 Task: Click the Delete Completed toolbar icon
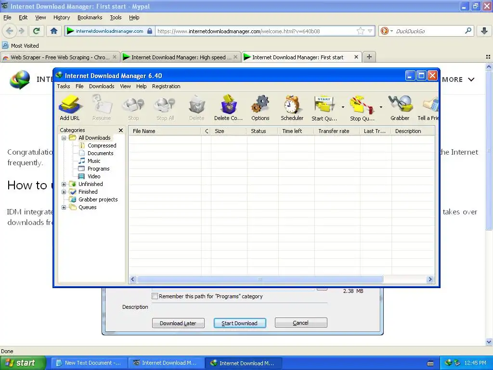[229, 107]
